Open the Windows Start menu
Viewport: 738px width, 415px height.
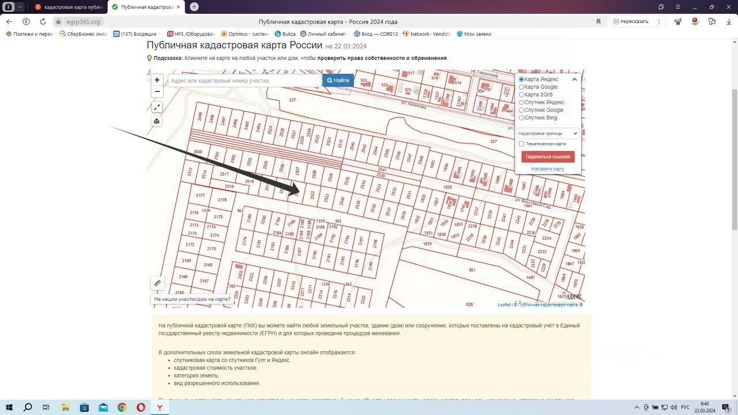pos(9,408)
